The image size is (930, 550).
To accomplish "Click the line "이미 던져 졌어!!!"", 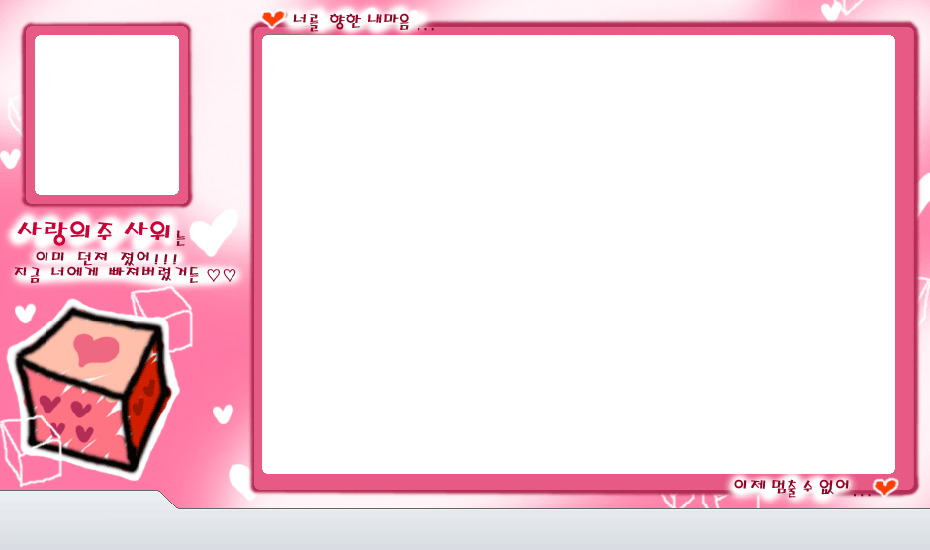I will click(x=107, y=257).
